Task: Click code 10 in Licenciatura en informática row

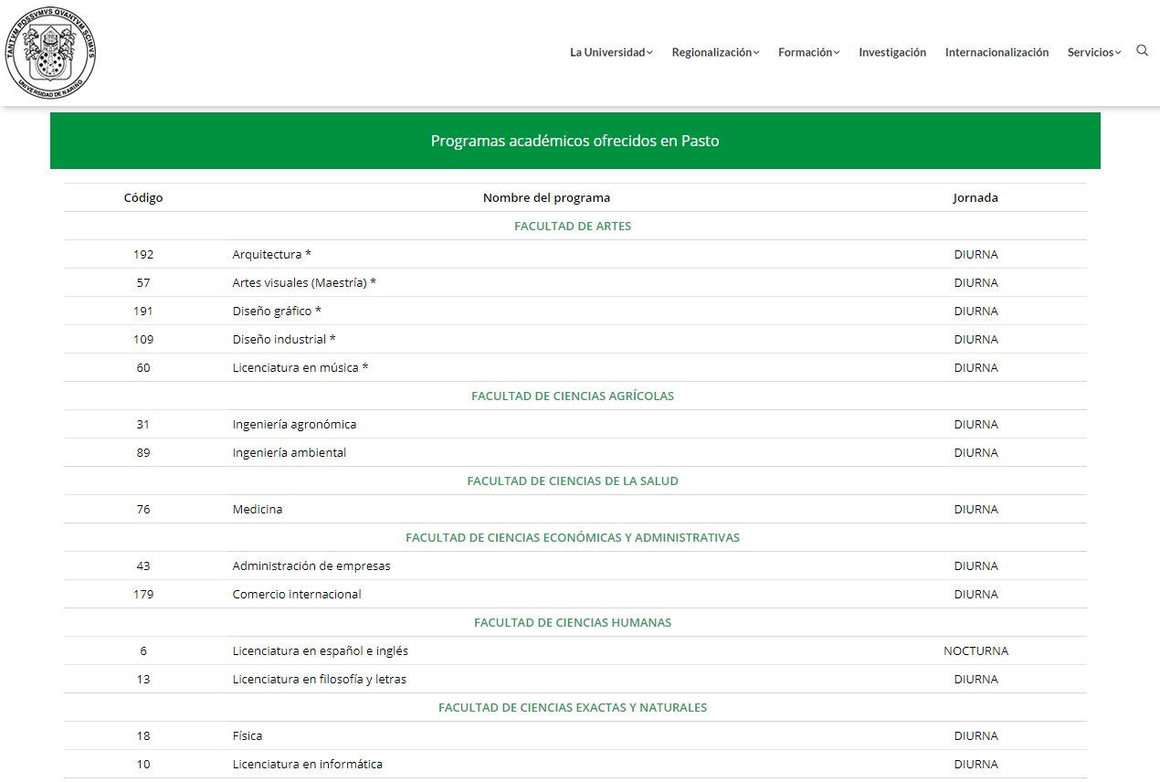Action: click(143, 764)
